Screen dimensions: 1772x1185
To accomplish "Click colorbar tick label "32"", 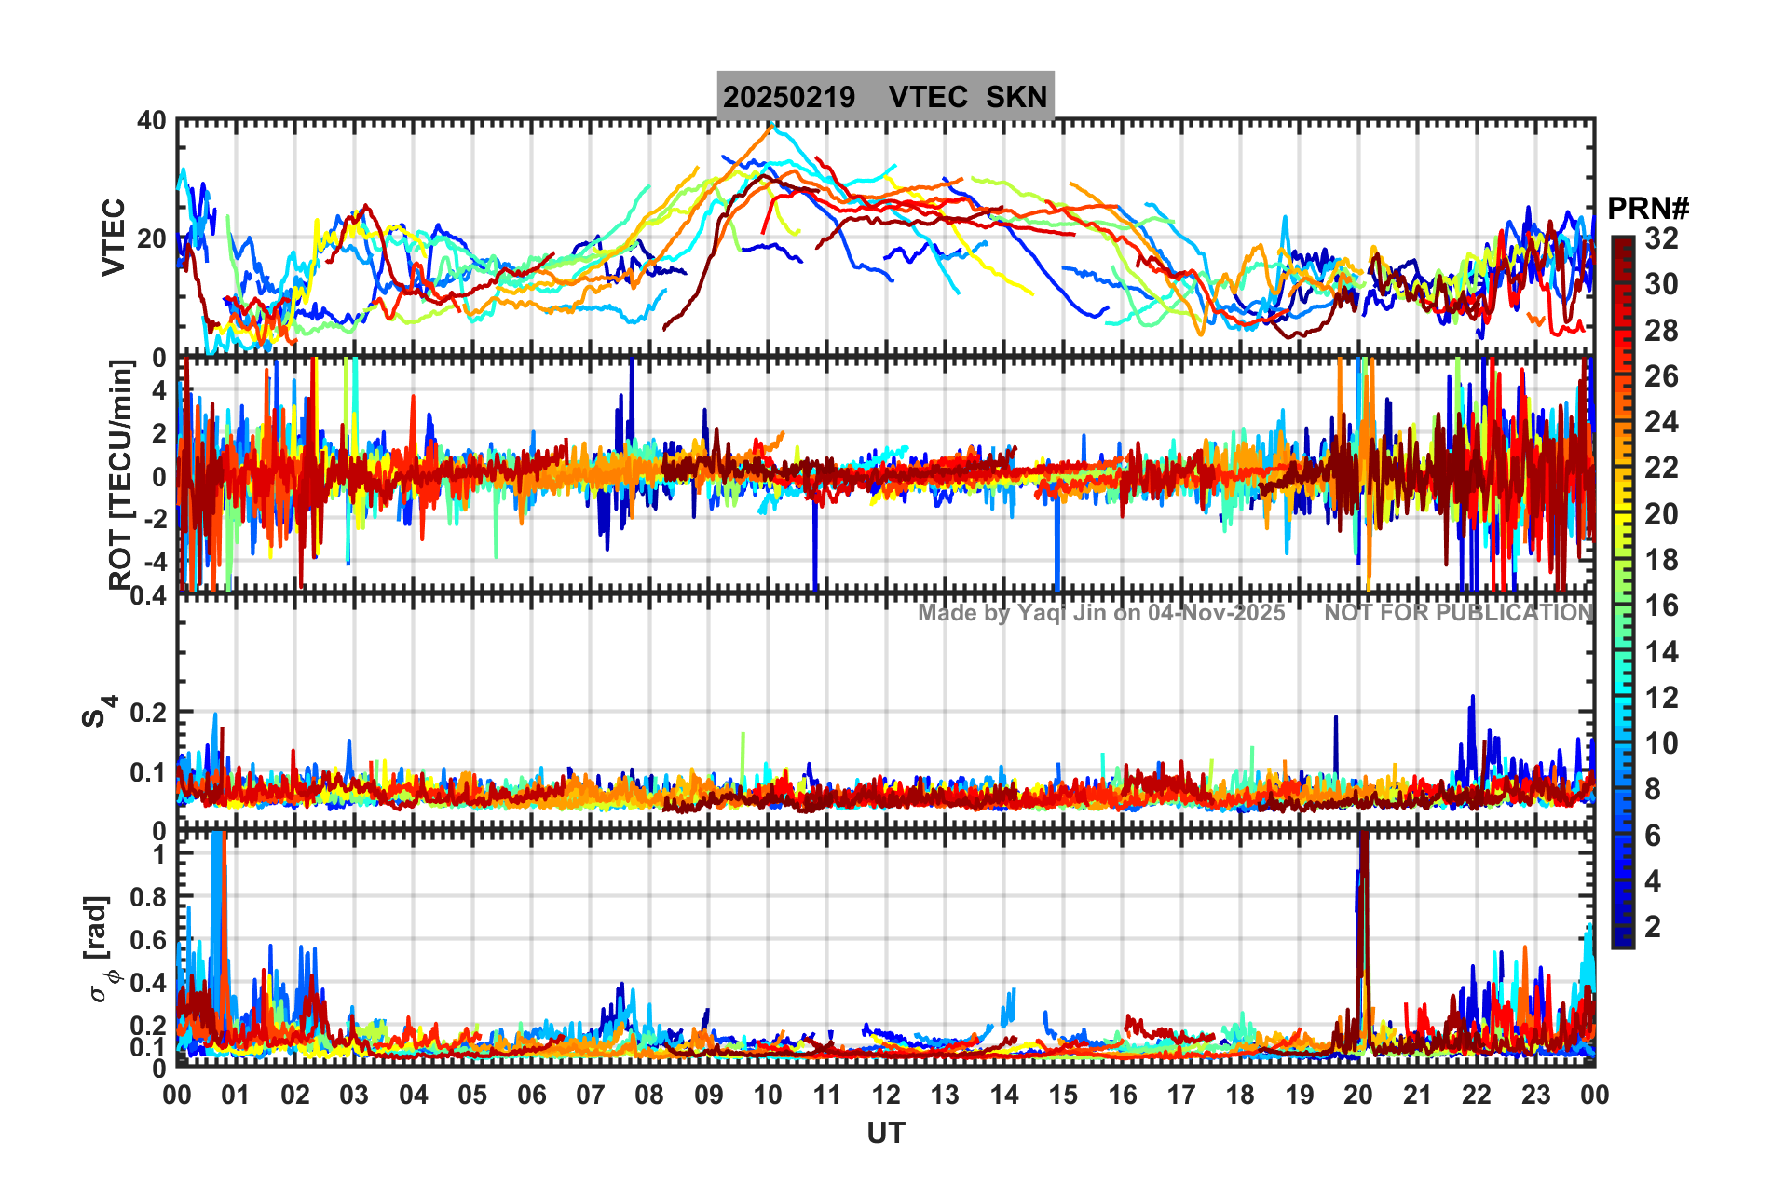I will (x=1661, y=238).
